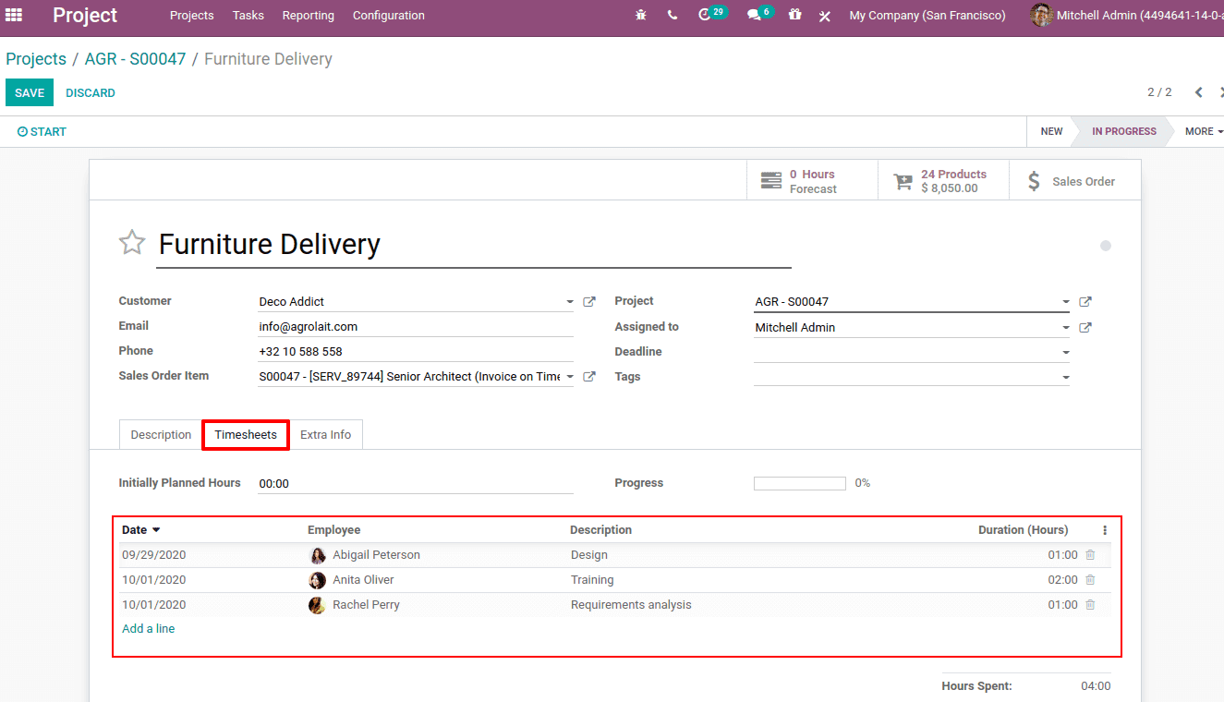This screenshot has height=702, width=1224.
Task: Click Add a line link
Action: [148, 628]
